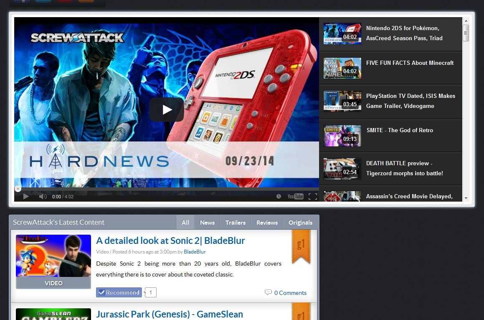
Task: Click the 0:00 / 4:02 time display
Action: pyautogui.click(x=63, y=197)
